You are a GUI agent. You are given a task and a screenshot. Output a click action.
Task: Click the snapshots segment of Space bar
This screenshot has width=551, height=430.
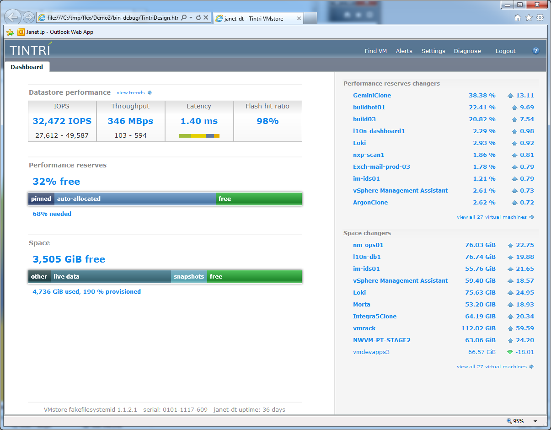(189, 277)
